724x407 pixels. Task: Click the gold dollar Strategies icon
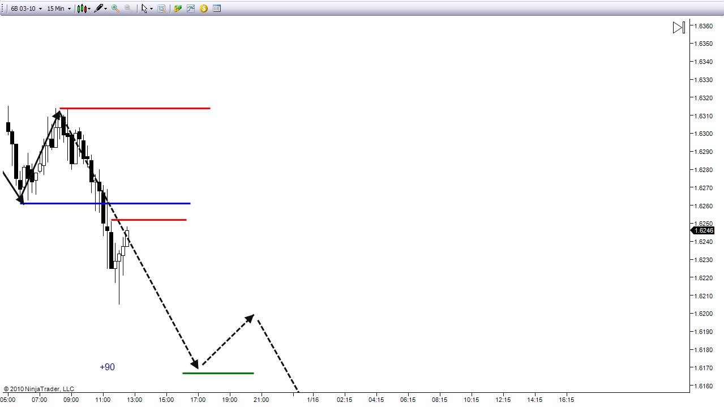[204, 8]
